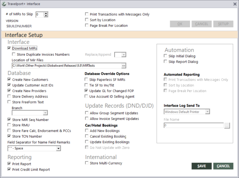The width and height of the screenshot is (239, 178).
Task: Toggle Print Report checkbox
Action: (9, 164)
